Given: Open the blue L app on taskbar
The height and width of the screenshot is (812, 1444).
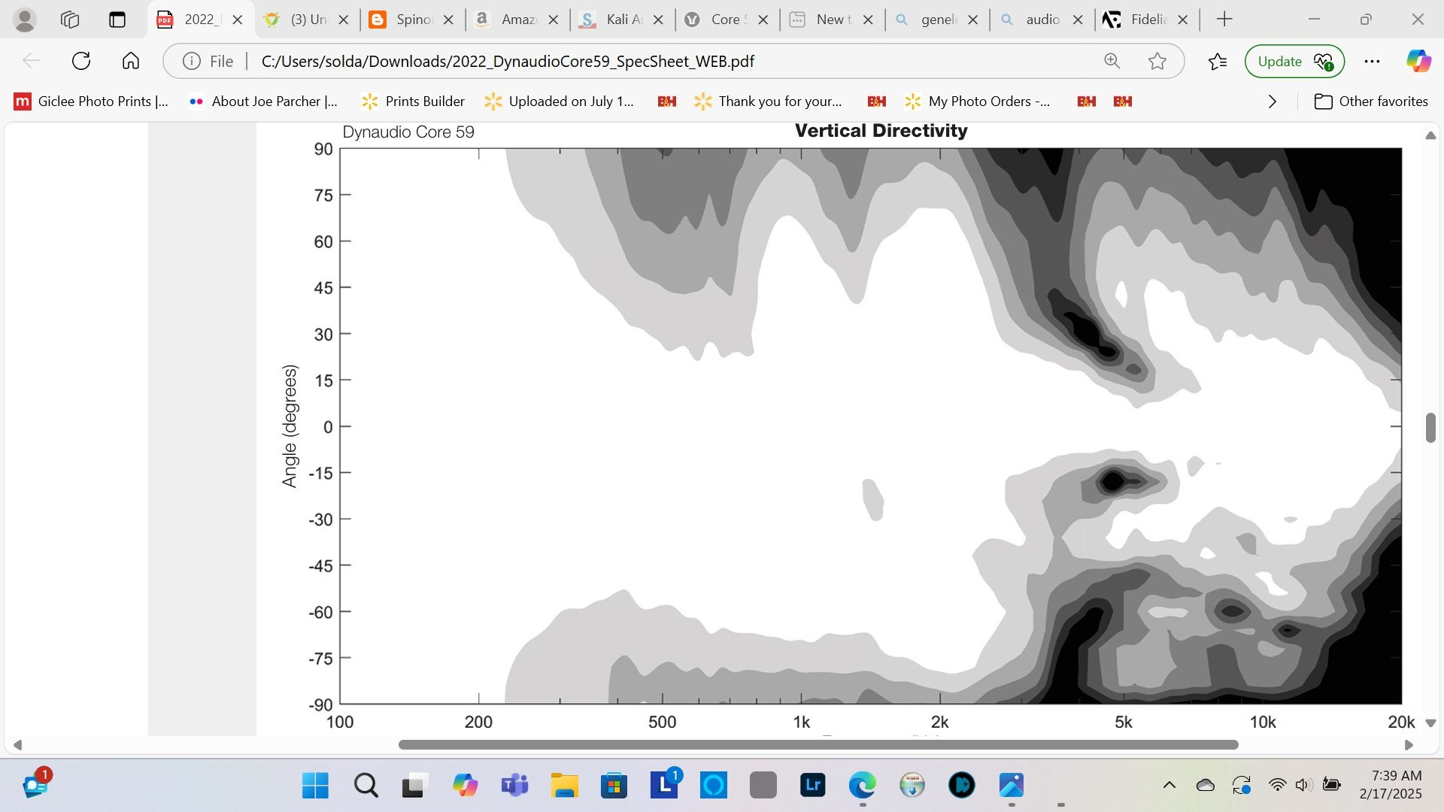Looking at the screenshot, I should (x=664, y=784).
